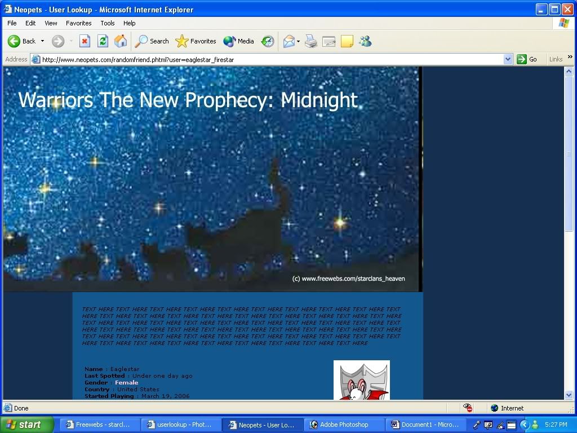This screenshot has height=433, width=577.
Task: Switch to Document1 Microsoft Word taskbar button
Action: click(426, 425)
